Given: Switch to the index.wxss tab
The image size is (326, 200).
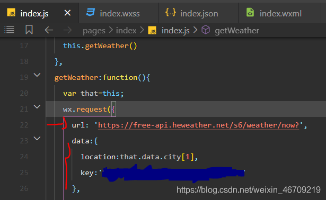Looking at the screenshot, I should point(119,13).
